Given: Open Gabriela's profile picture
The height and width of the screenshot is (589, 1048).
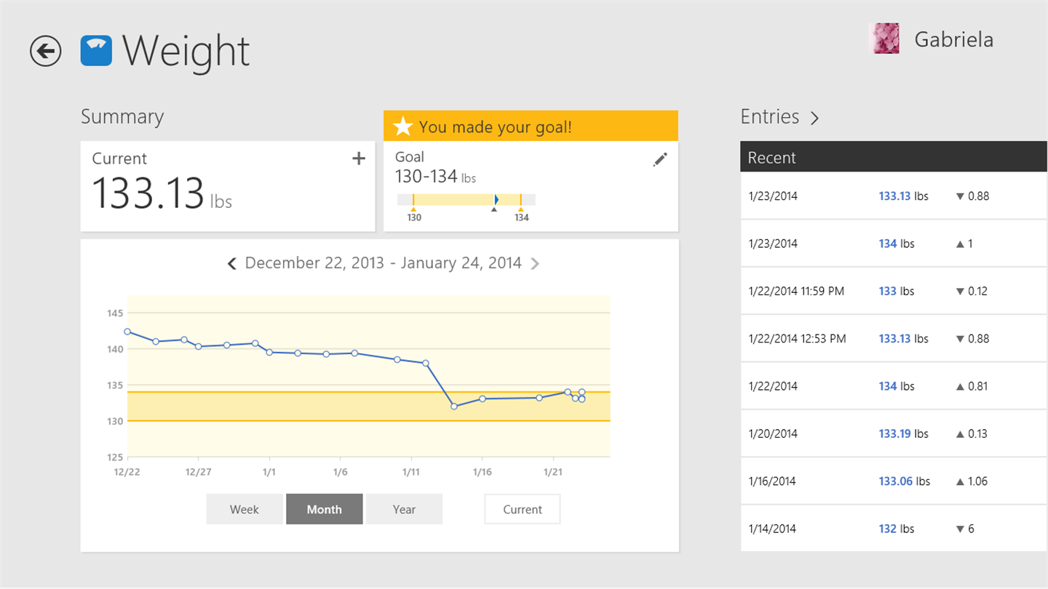Looking at the screenshot, I should click(x=884, y=39).
